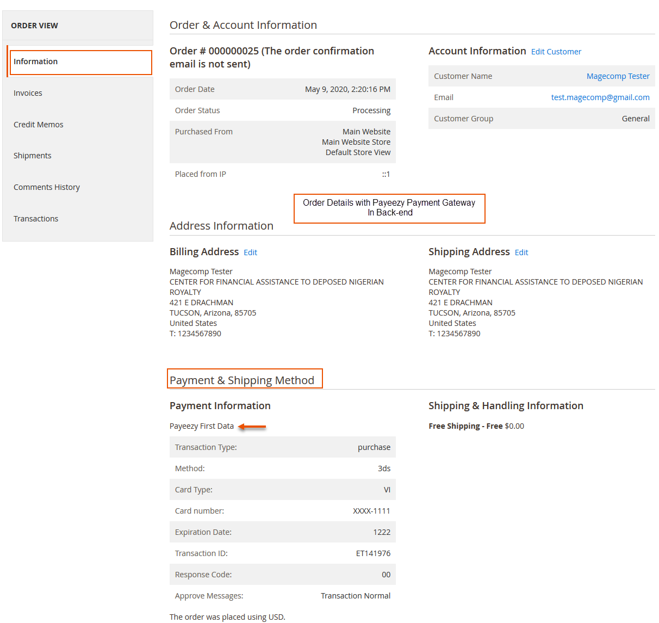The image size is (659, 623).
Task: Click Edit Customer link
Action: 556,51
